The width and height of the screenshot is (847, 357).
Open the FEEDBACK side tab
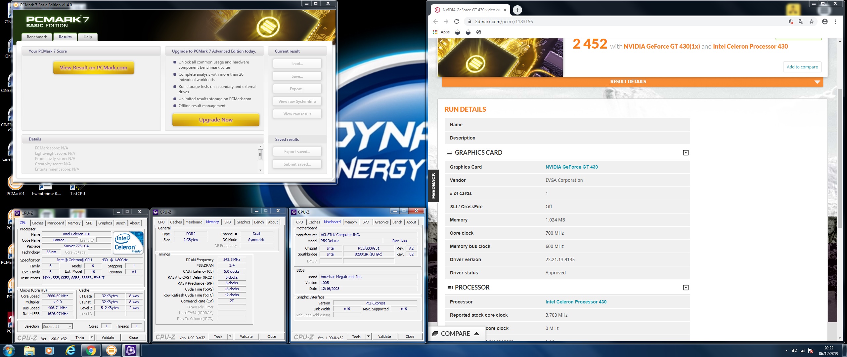click(433, 186)
